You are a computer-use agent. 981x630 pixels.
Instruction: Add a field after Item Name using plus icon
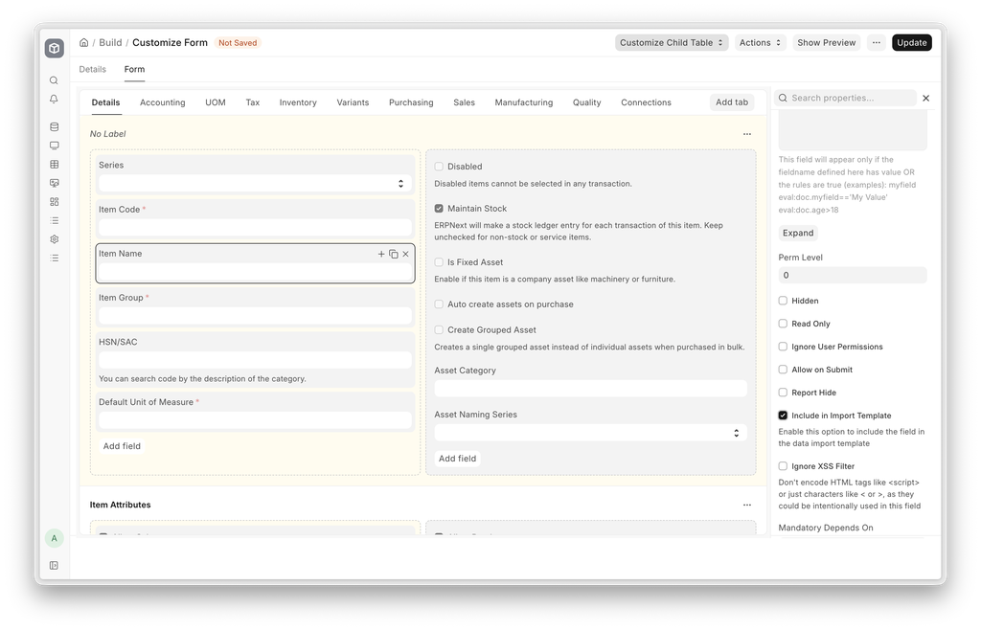(x=381, y=254)
